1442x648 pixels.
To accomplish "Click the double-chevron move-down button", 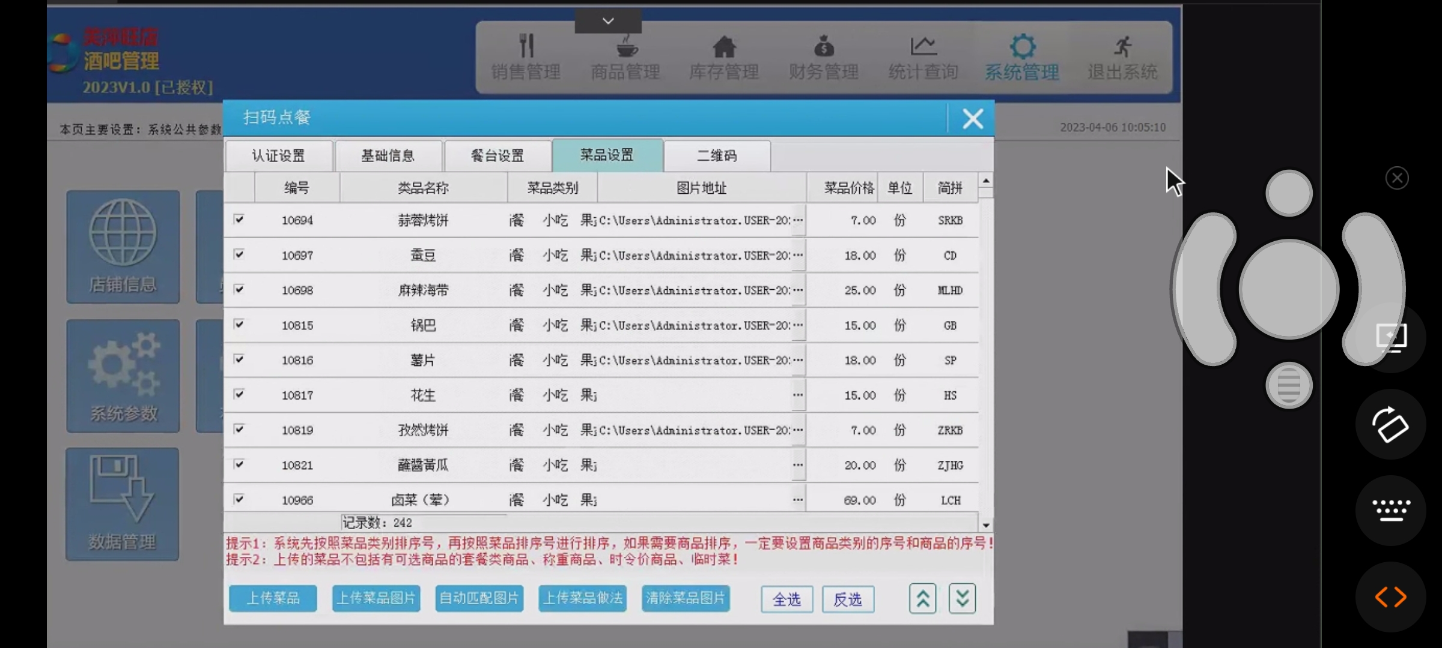I will pos(962,598).
